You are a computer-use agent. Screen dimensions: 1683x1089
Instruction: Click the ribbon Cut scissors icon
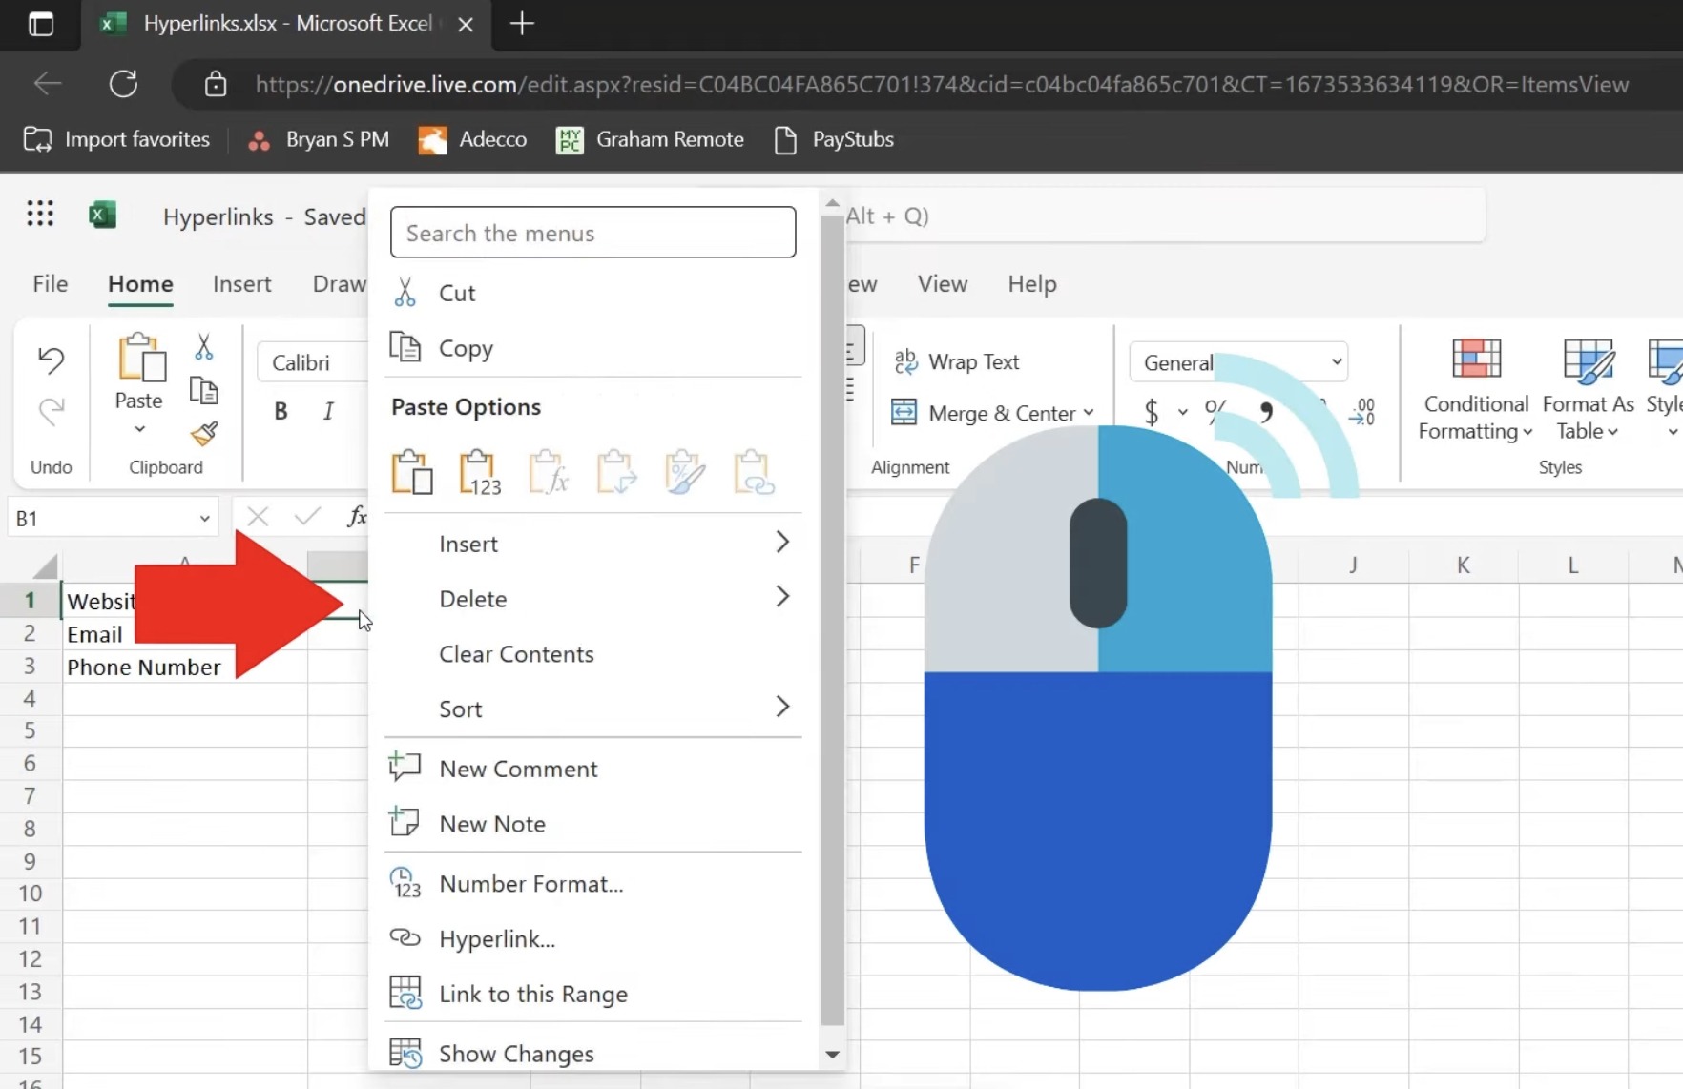coord(203,346)
